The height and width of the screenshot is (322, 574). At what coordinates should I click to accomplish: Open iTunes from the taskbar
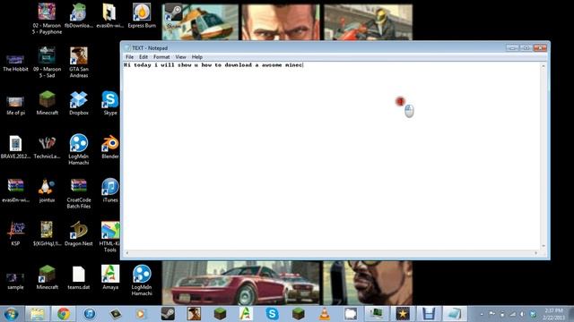[90, 314]
